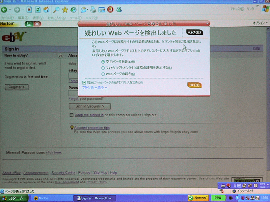Expand the toolbar overflow chevron beside リンク

[x=257, y=6]
